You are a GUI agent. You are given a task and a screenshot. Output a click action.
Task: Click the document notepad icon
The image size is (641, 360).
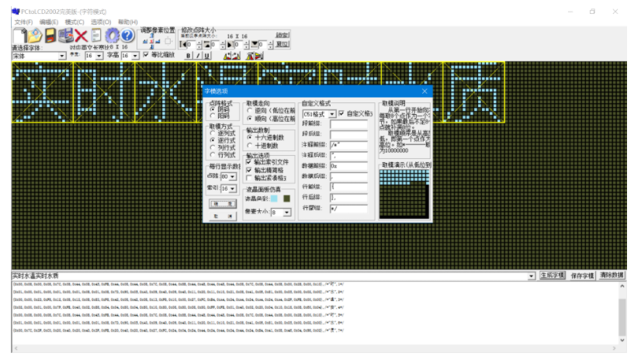point(96,36)
